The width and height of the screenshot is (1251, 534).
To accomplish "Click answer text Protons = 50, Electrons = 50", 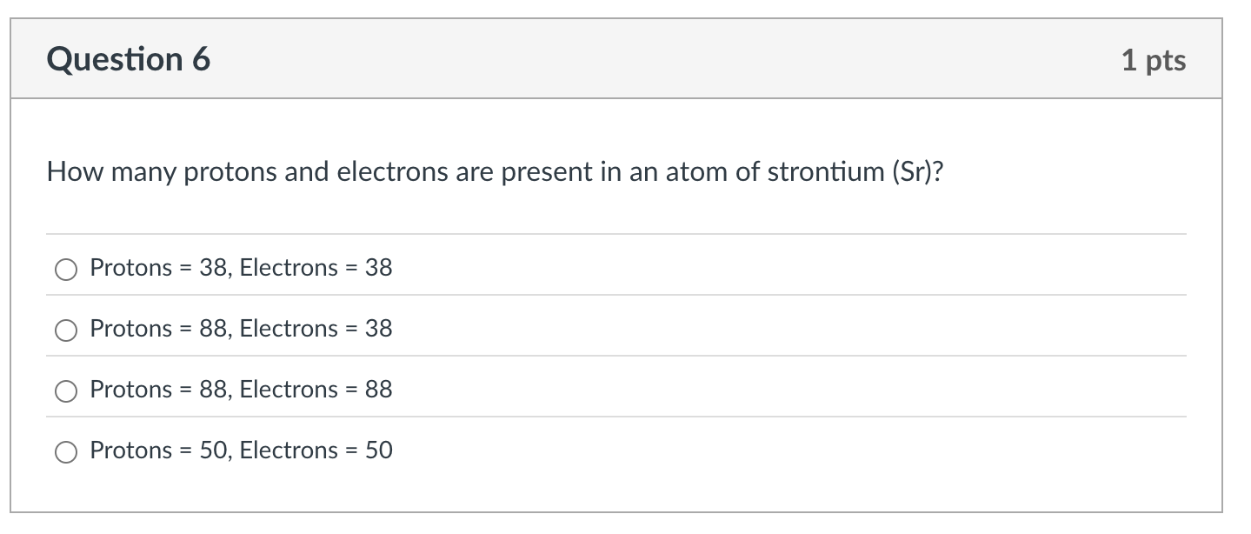I will (241, 451).
